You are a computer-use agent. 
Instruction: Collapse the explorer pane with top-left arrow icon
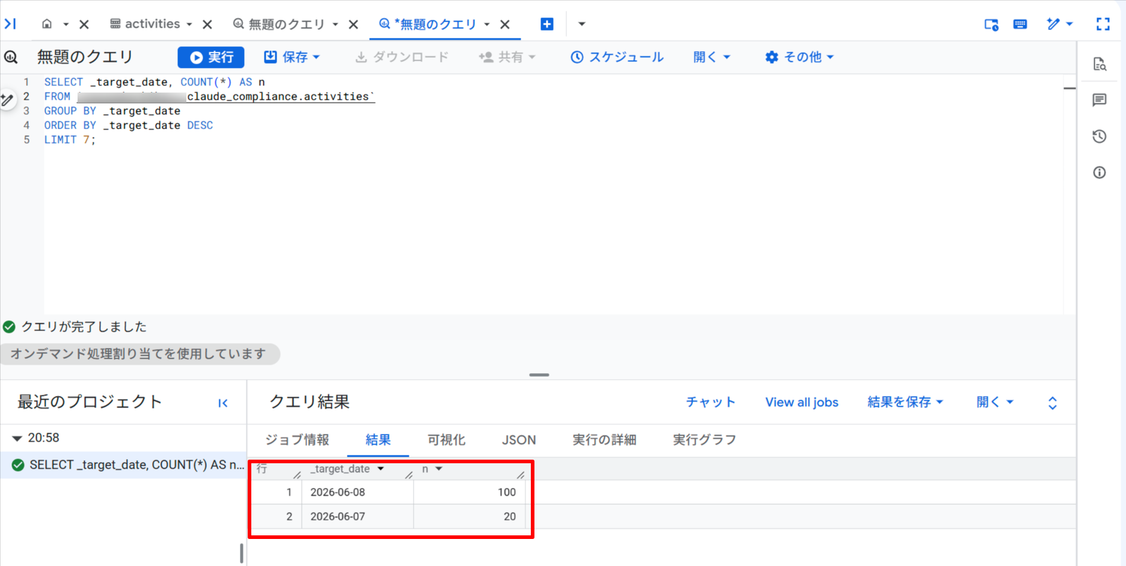click(10, 24)
